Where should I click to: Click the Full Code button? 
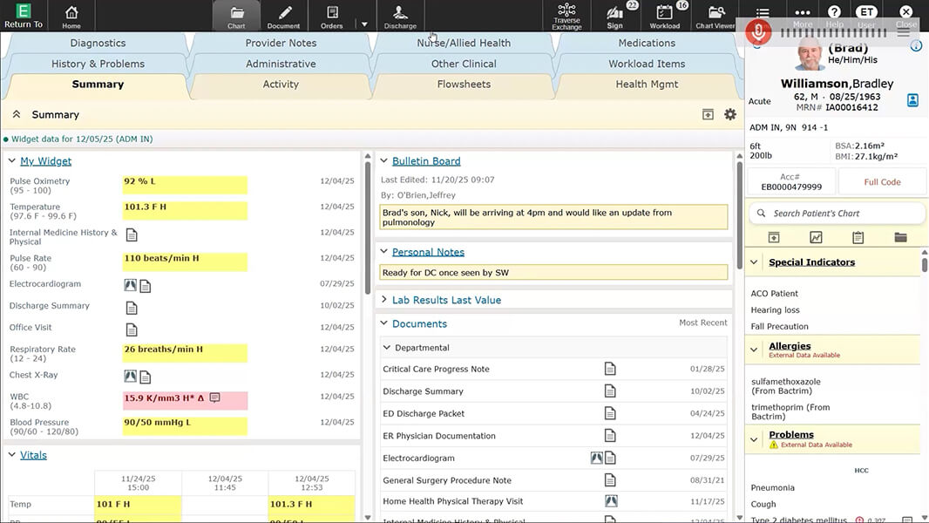pyautogui.click(x=883, y=181)
